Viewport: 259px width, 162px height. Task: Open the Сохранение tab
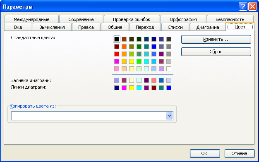[x=81, y=19]
